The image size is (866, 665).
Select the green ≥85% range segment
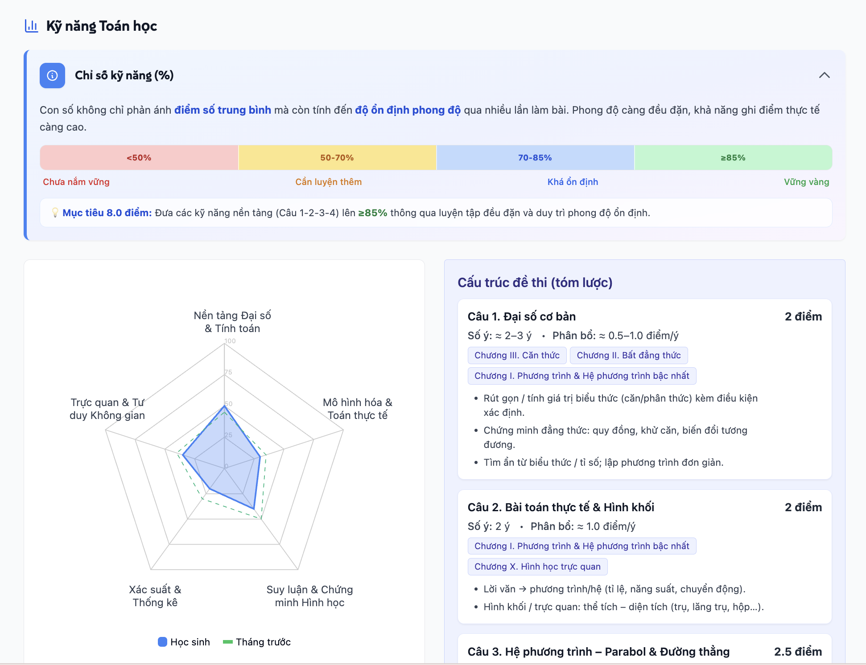pos(733,158)
